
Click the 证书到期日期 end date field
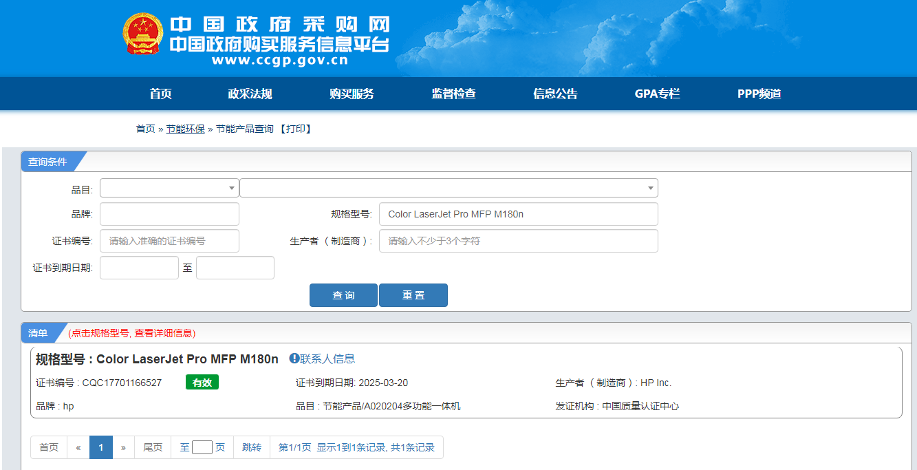point(235,268)
